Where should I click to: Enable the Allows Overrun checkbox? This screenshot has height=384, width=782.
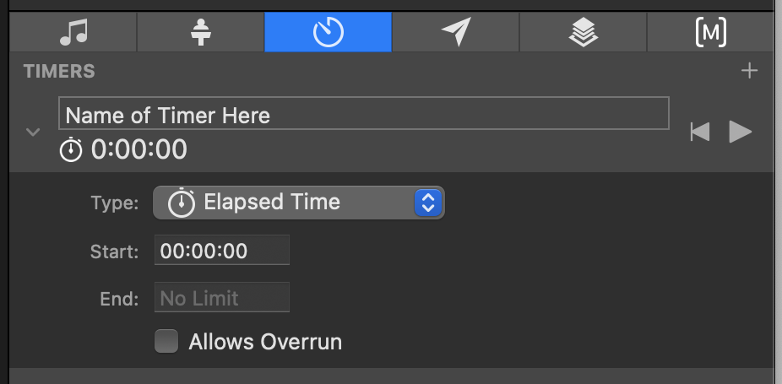[166, 342]
